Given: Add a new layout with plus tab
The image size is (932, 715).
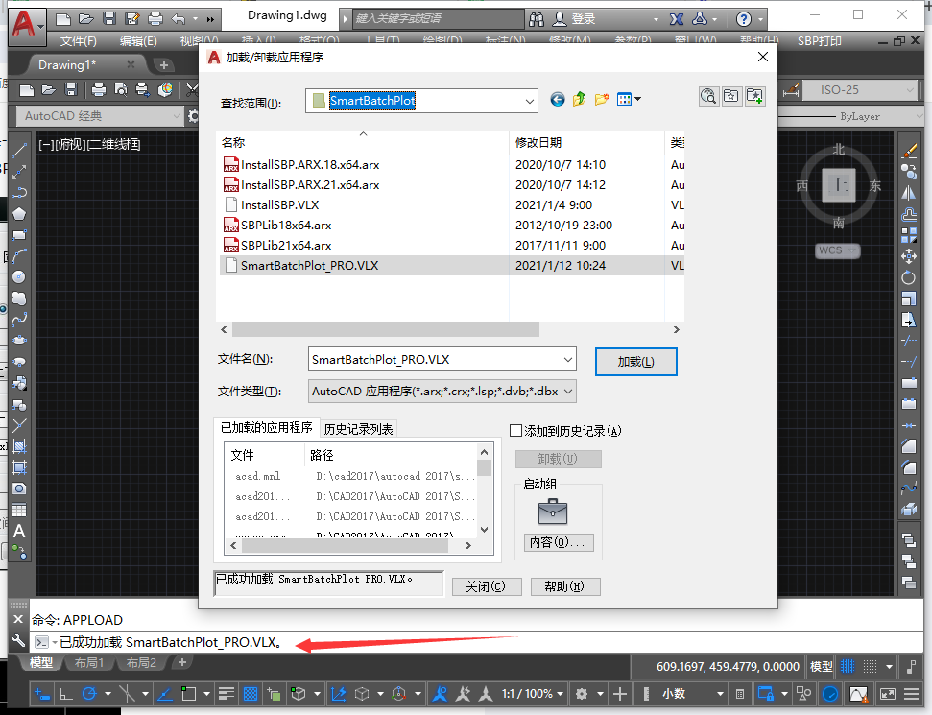Looking at the screenshot, I should pyautogui.click(x=181, y=662).
